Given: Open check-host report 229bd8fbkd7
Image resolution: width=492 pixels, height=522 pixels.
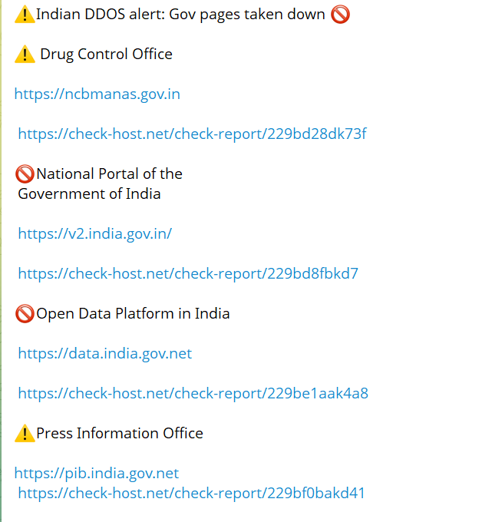Looking at the screenshot, I should pyautogui.click(x=188, y=274).
